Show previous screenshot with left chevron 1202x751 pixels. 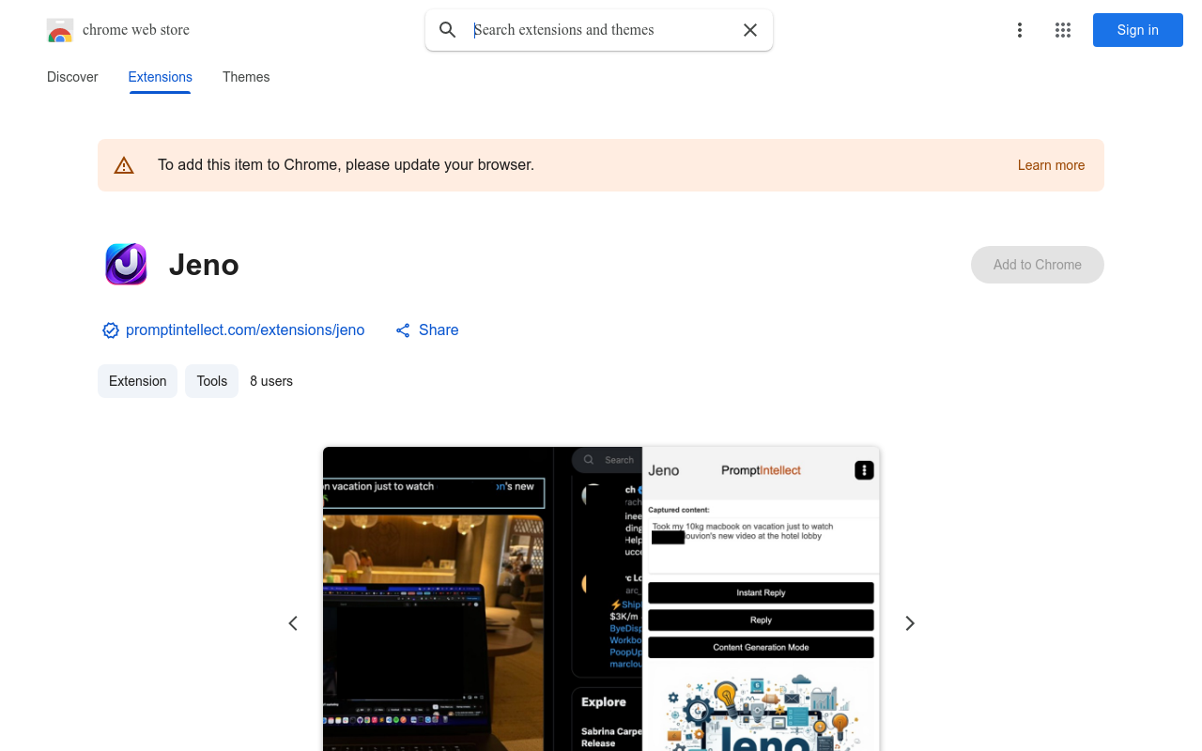click(293, 623)
